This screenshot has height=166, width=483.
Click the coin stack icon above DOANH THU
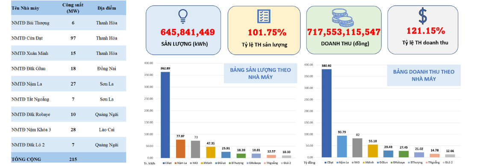click(x=342, y=18)
